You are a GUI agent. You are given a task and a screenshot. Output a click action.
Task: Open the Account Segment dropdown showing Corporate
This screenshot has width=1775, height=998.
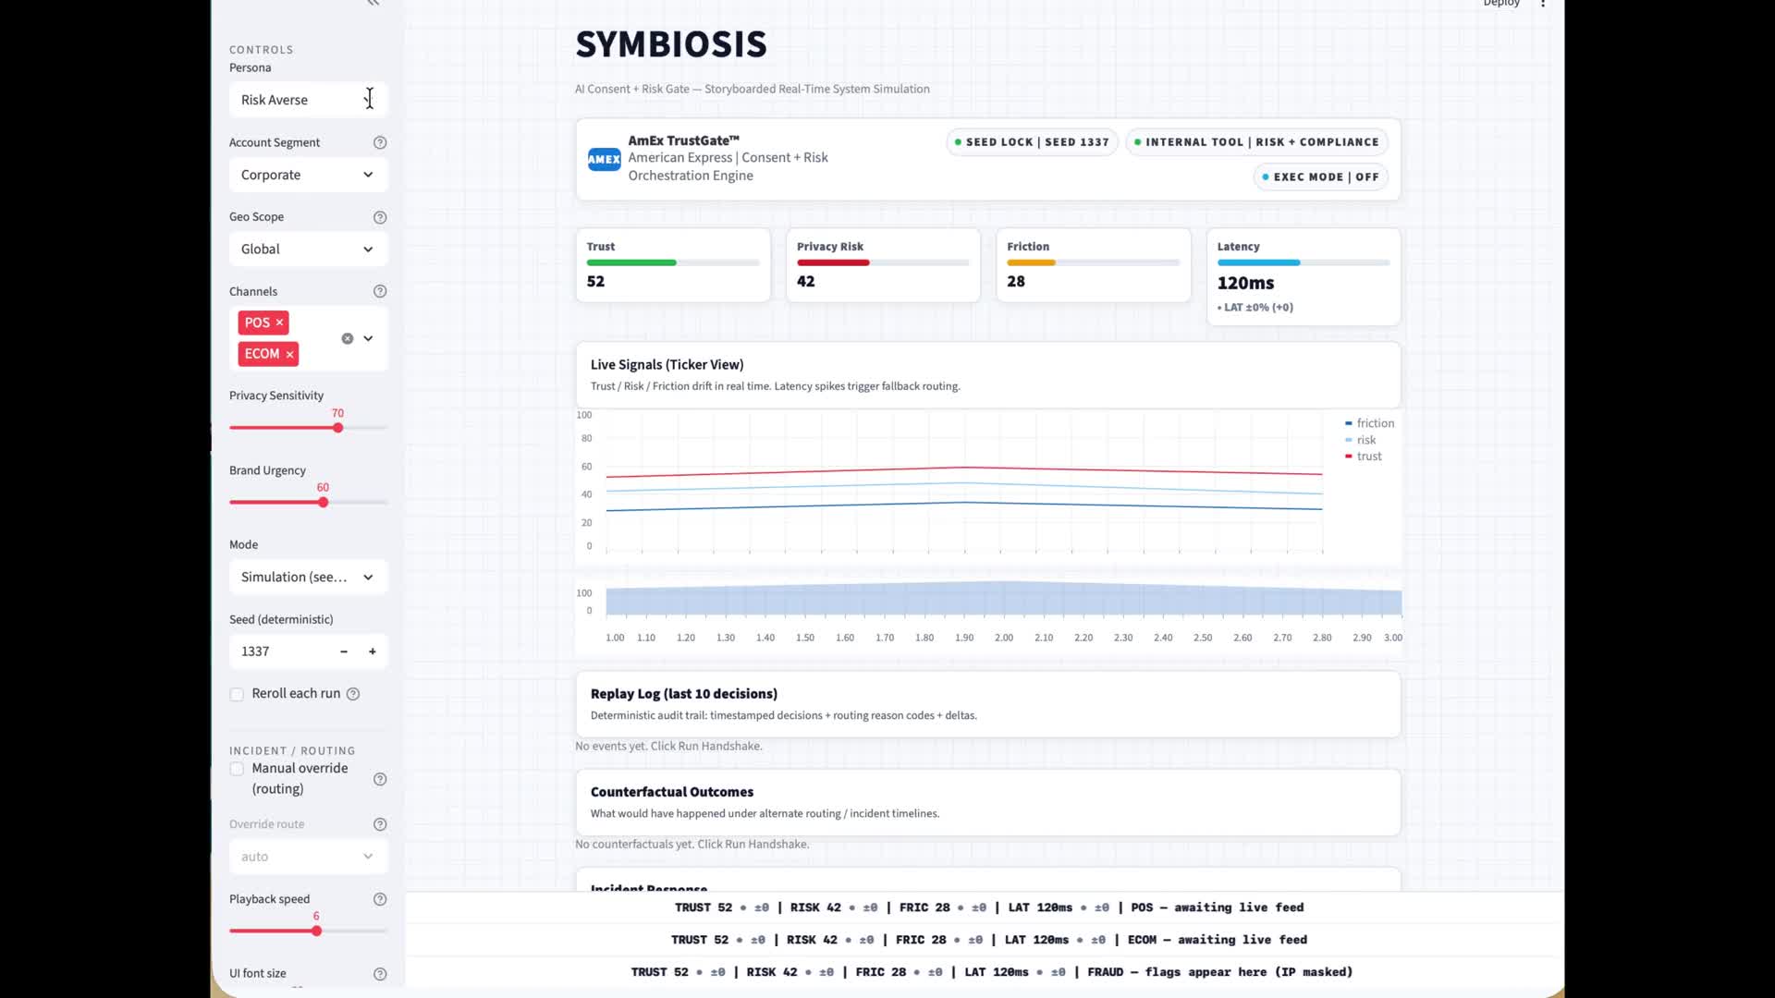(308, 175)
